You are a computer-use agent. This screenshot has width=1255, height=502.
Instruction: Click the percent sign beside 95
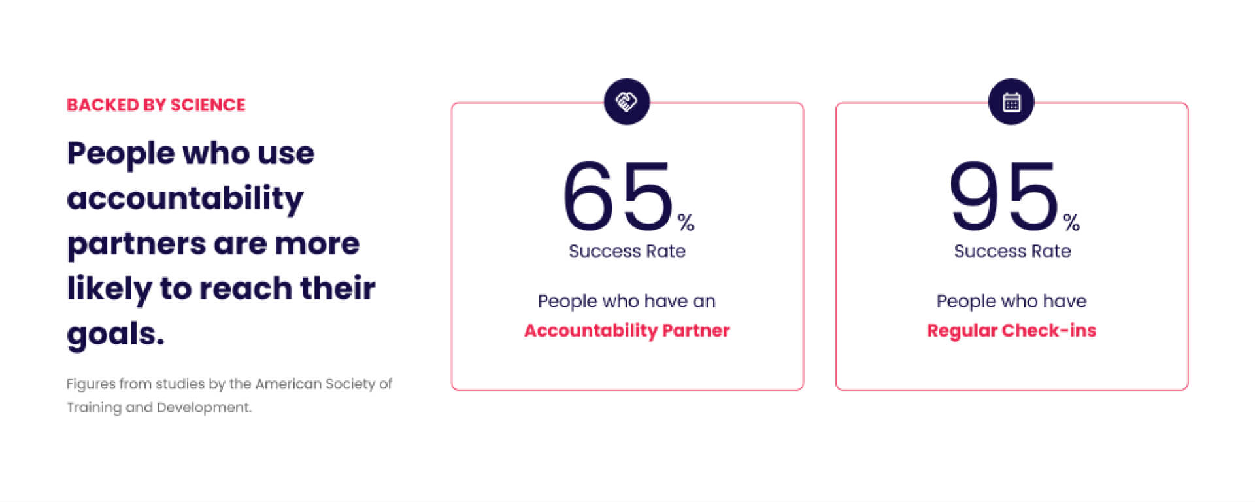click(x=1071, y=223)
